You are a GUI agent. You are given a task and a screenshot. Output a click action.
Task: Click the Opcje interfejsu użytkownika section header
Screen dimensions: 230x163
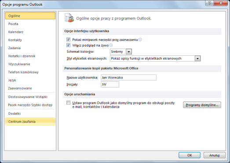click(142, 31)
